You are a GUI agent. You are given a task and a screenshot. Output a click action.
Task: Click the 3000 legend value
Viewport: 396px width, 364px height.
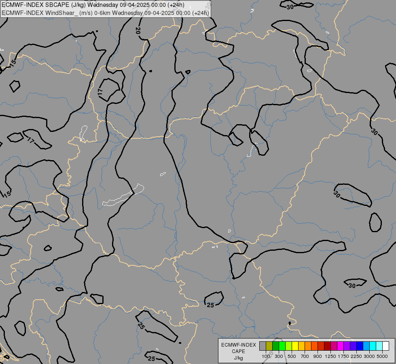click(369, 356)
